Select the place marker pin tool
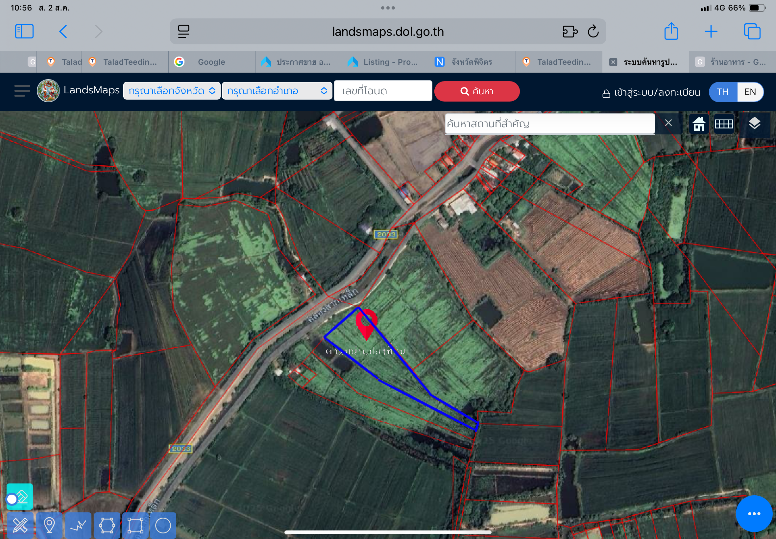The image size is (776, 539). click(x=49, y=525)
